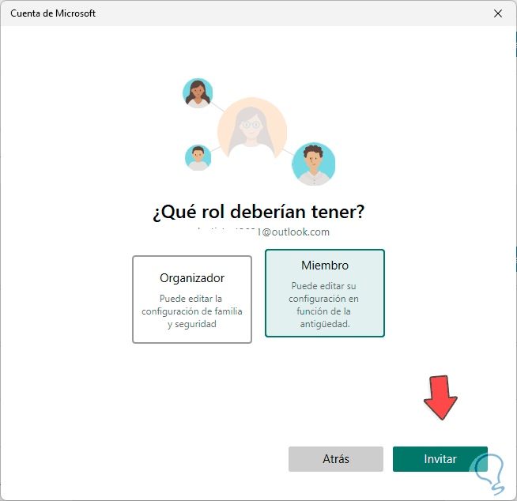
Task: Choose the Organizador role card
Action: tap(192, 299)
